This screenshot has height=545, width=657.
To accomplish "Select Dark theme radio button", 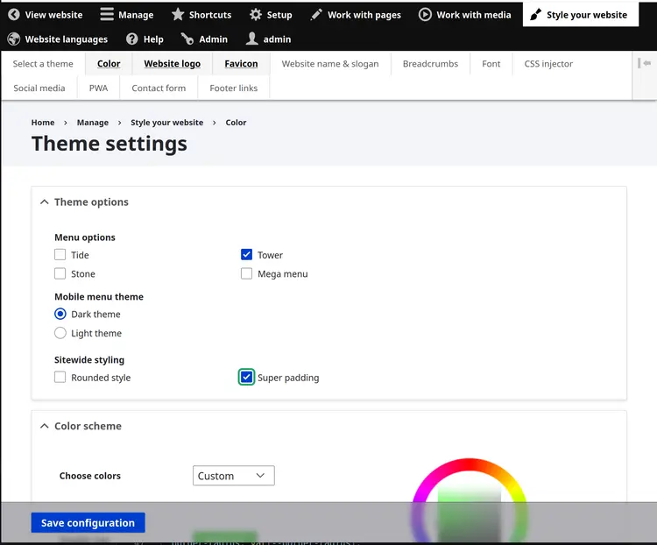I will 60,314.
